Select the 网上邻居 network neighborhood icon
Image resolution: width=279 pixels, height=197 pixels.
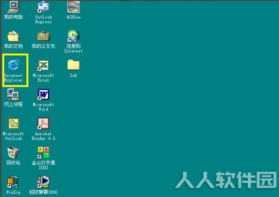point(14,94)
